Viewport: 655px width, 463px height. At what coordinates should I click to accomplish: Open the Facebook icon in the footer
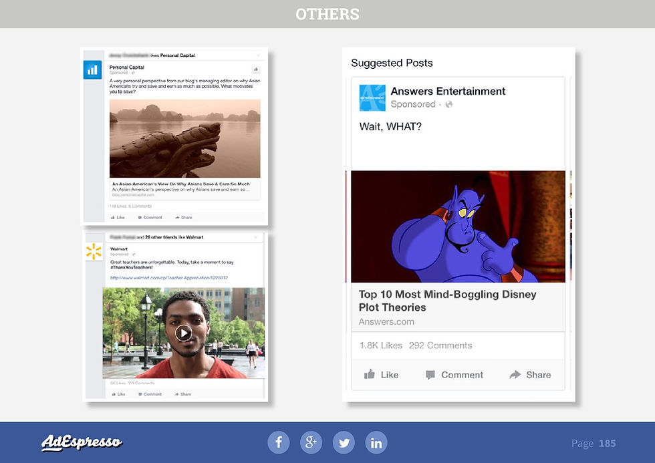point(279,442)
